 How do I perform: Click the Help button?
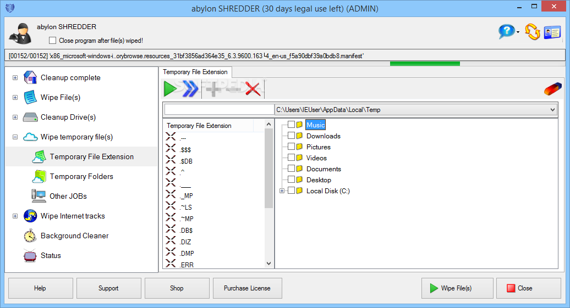pyautogui.click(x=40, y=288)
